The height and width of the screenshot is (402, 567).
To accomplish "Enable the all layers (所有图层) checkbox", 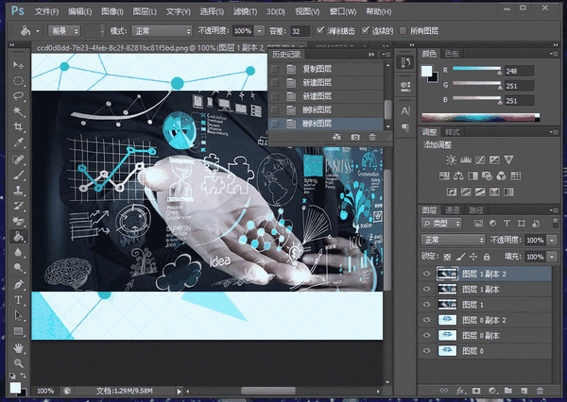I will (x=403, y=31).
